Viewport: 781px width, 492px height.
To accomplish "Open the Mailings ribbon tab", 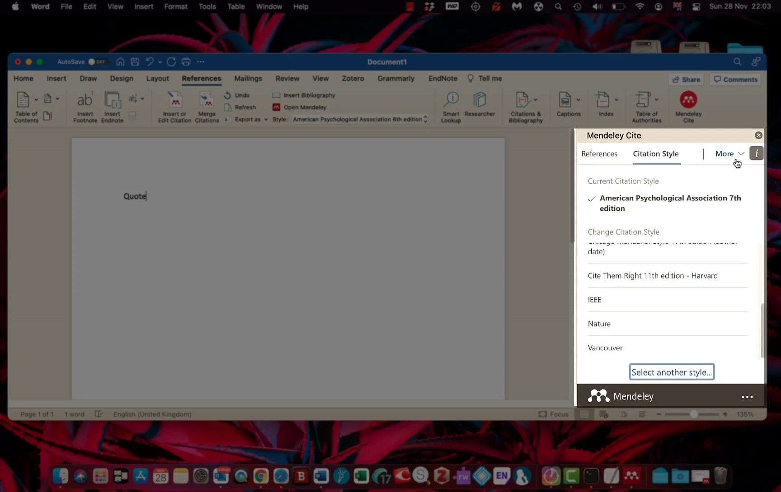I will 248,79.
